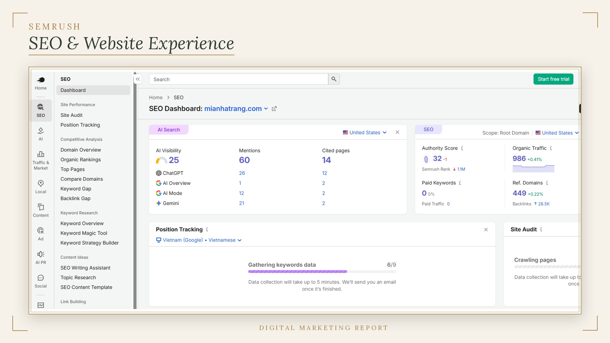This screenshot has width=610, height=343.
Task: Focus the Search input field
Action: (x=238, y=79)
